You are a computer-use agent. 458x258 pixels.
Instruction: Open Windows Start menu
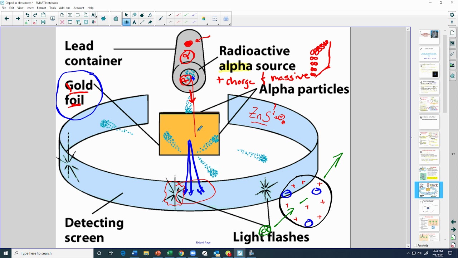pyautogui.click(x=6, y=253)
